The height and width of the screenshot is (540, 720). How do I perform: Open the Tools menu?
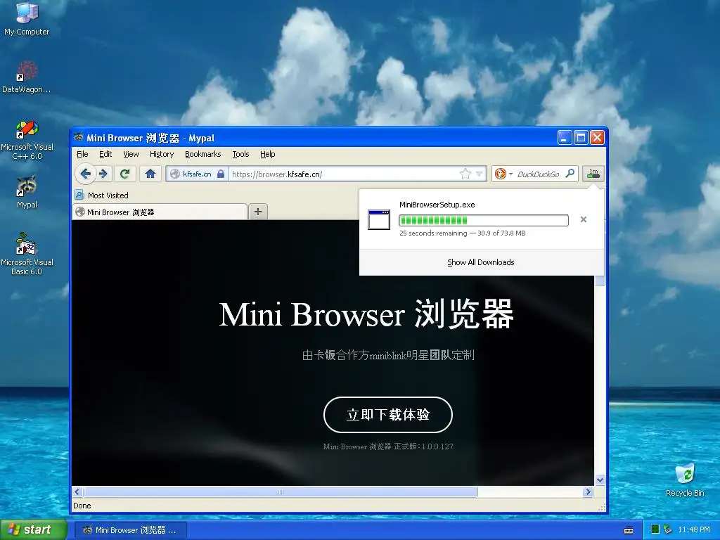240,154
